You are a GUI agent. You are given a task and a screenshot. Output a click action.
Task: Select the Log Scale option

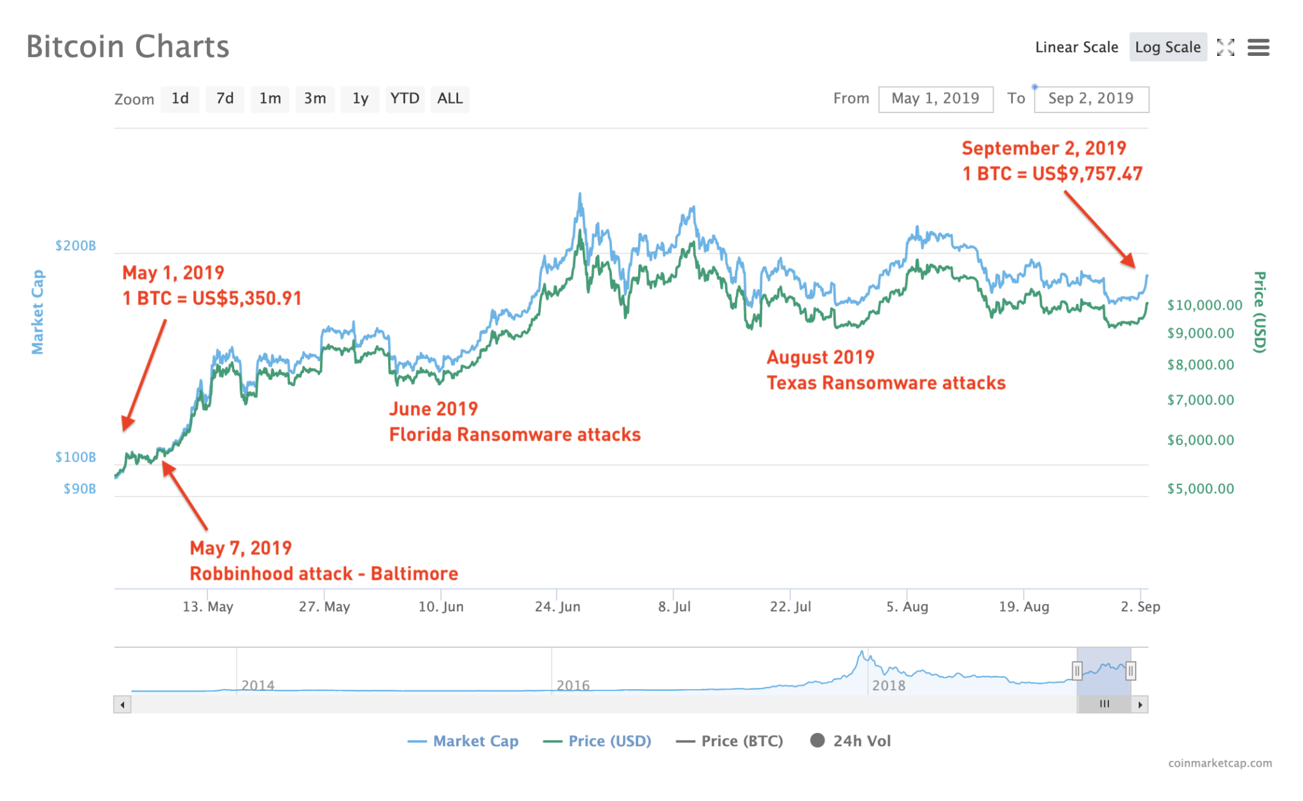(x=1167, y=47)
